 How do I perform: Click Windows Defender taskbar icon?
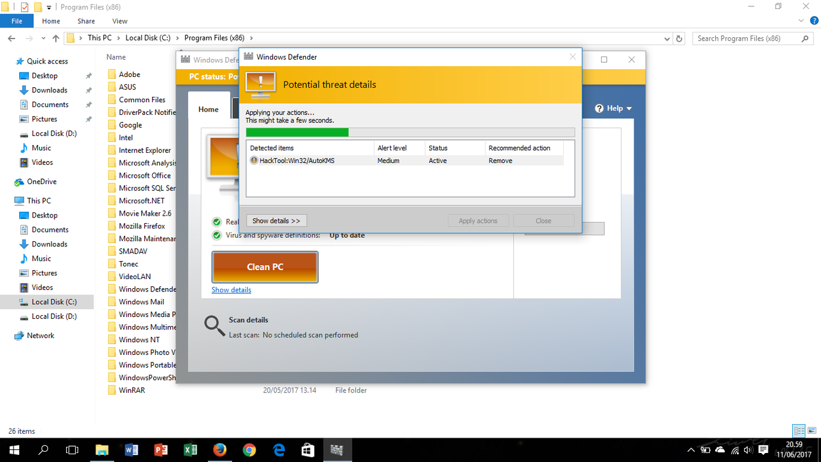point(337,450)
